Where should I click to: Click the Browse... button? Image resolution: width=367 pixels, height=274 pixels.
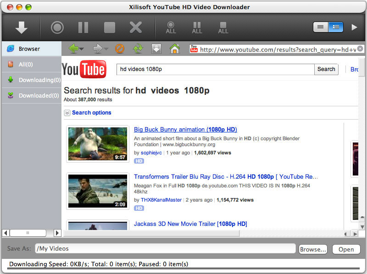313,249
